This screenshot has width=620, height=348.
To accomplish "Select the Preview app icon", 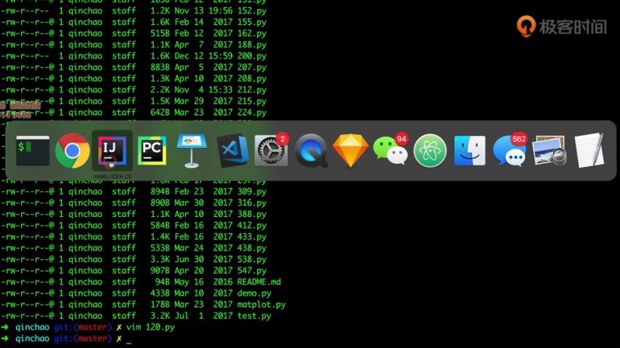I will coord(549,151).
